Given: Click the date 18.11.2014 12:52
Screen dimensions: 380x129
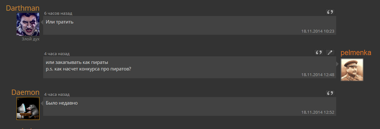Looking at the screenshot, I should tap(318, 112).
